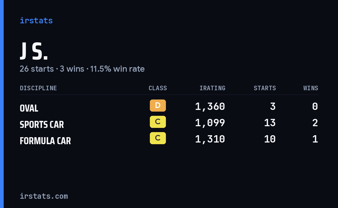
Task: Click the Formula Car iRating value 1,310
Action: point(210,139)
